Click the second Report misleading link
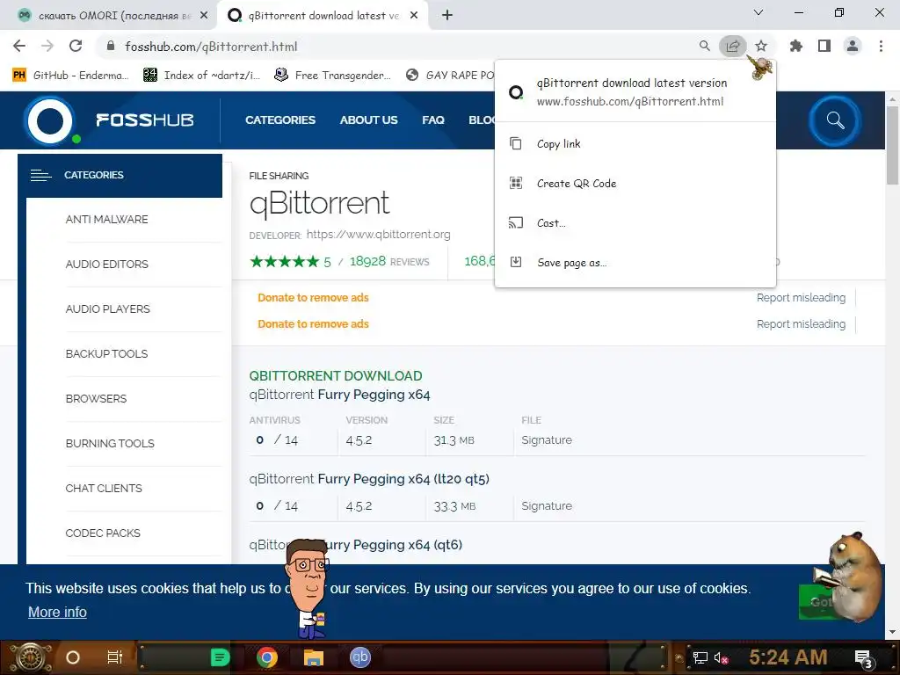Image resolution: width=900 pixels, height=675 pixels. (x=801, y=323)
